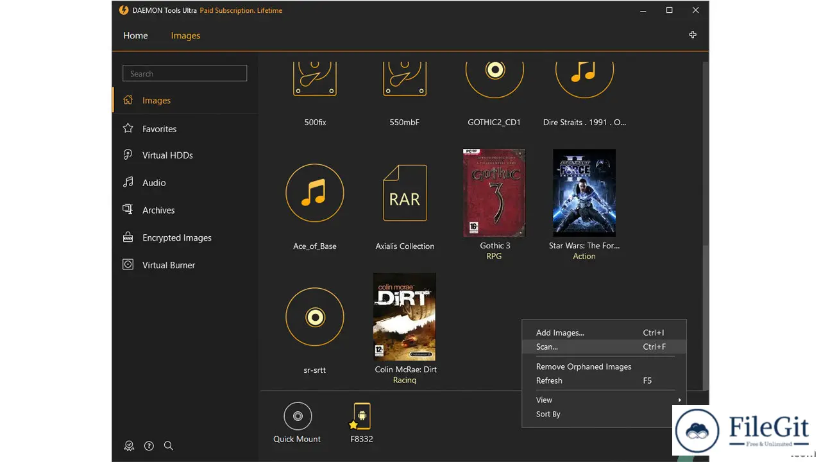Click the Virtual Burner disc icon
Viewport: 821px width, 462px height.
[x=128, y=264]
